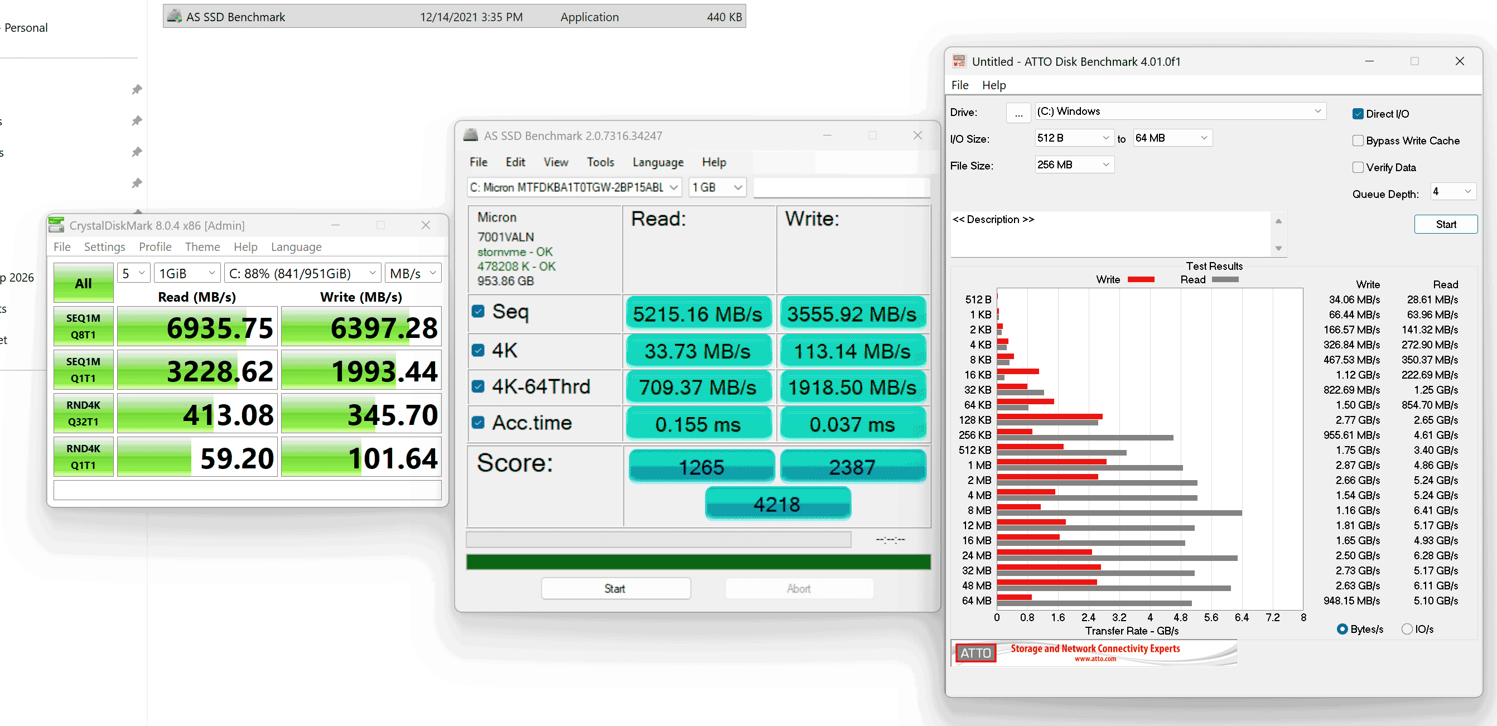Click Start in AS SSD Benchmark
Viewport: 1497px width, 726px height.
(x=615, y=588)
